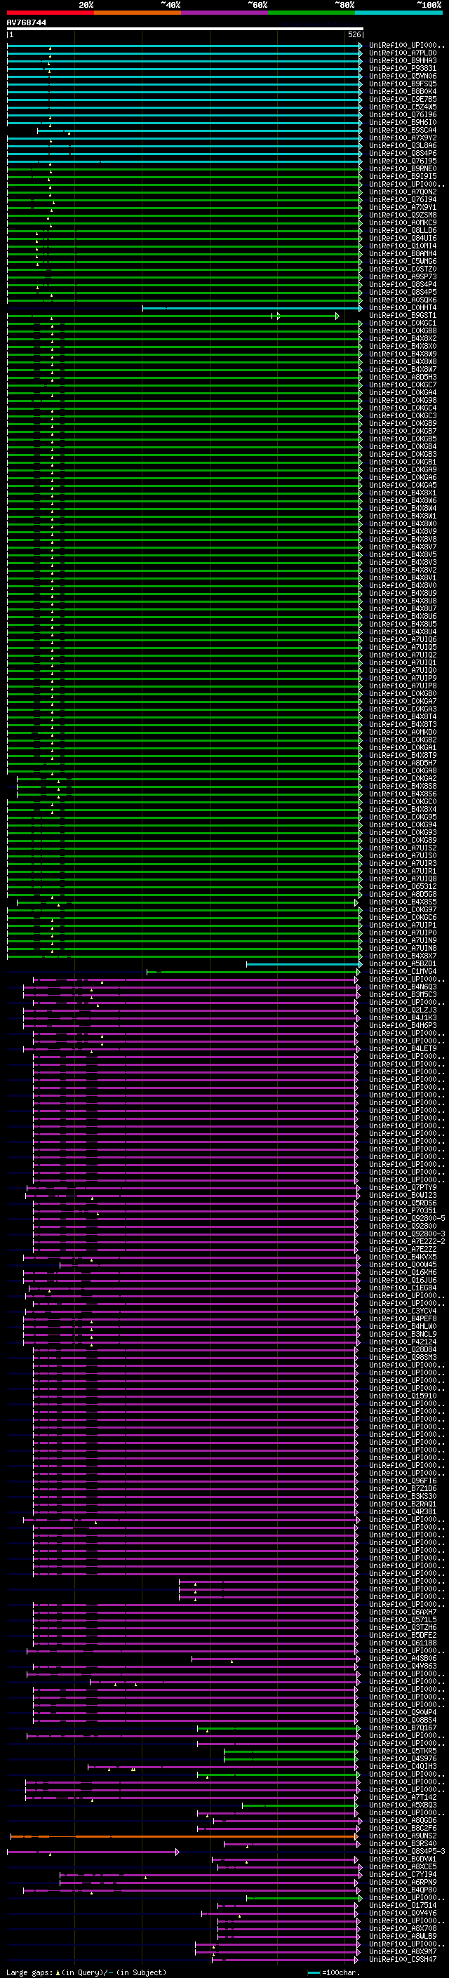Screen dimensions: 449x1978
Task: Select hit label UniRef100_B9RNE0
Action: (403, 169)
